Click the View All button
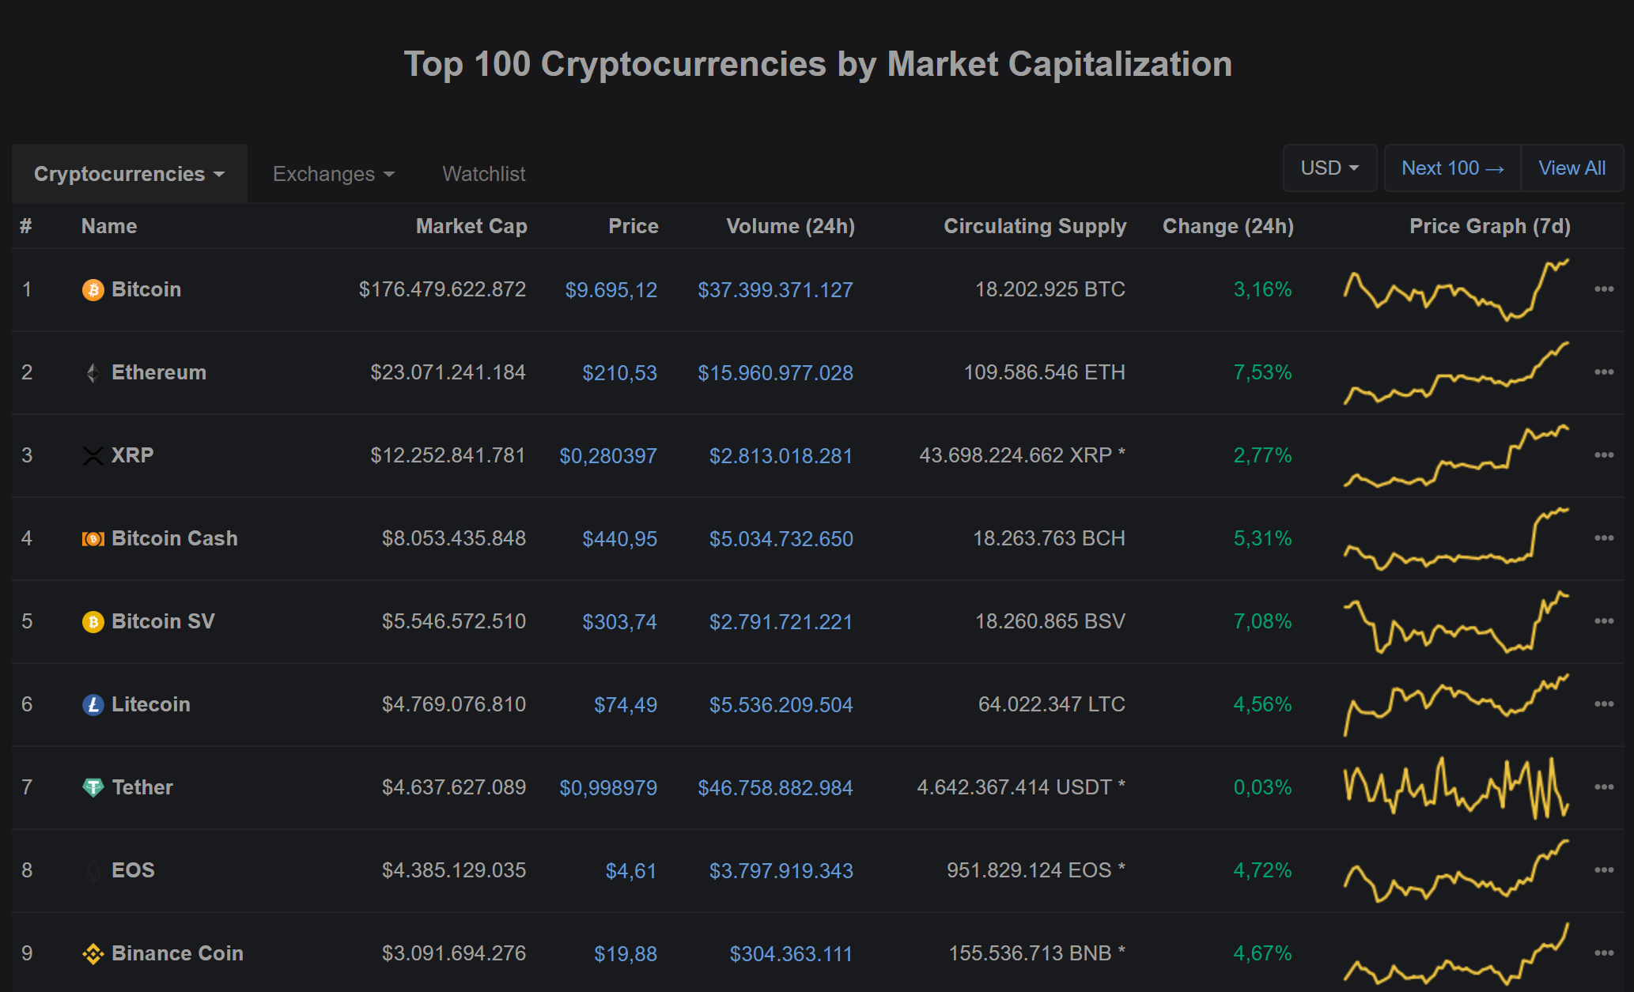 coord(1572,168)
